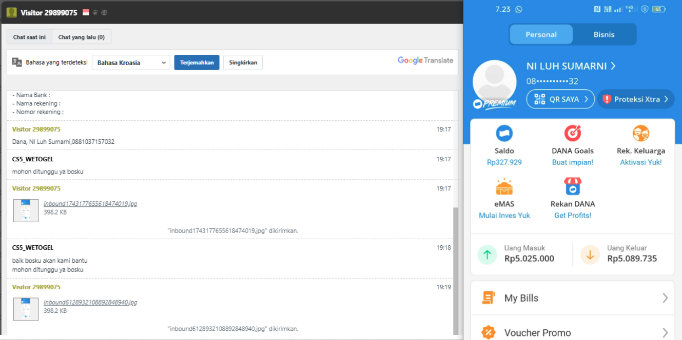This screenshot has height=340, width=682.
Task: Open the eMAS gold icon
Action: click(x=504, y=187)
